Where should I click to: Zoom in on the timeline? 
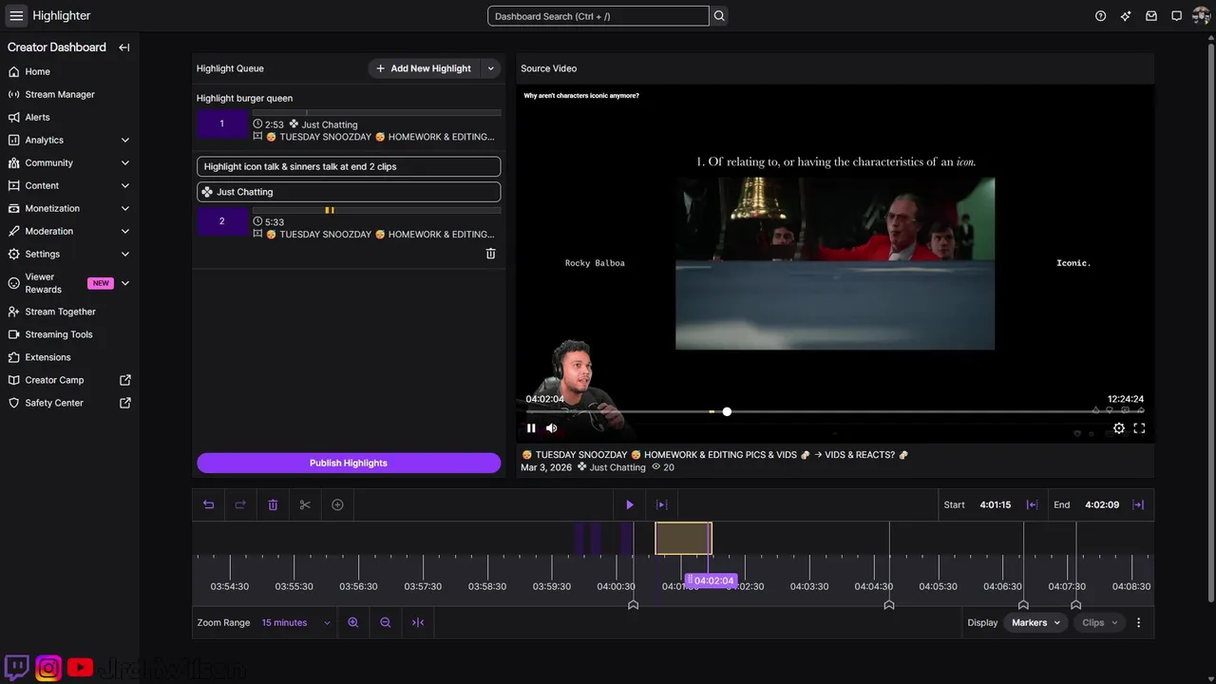[353, 623]
